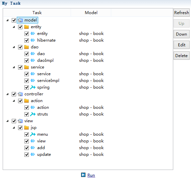Click the spring task arrow icon

[33, 87]
